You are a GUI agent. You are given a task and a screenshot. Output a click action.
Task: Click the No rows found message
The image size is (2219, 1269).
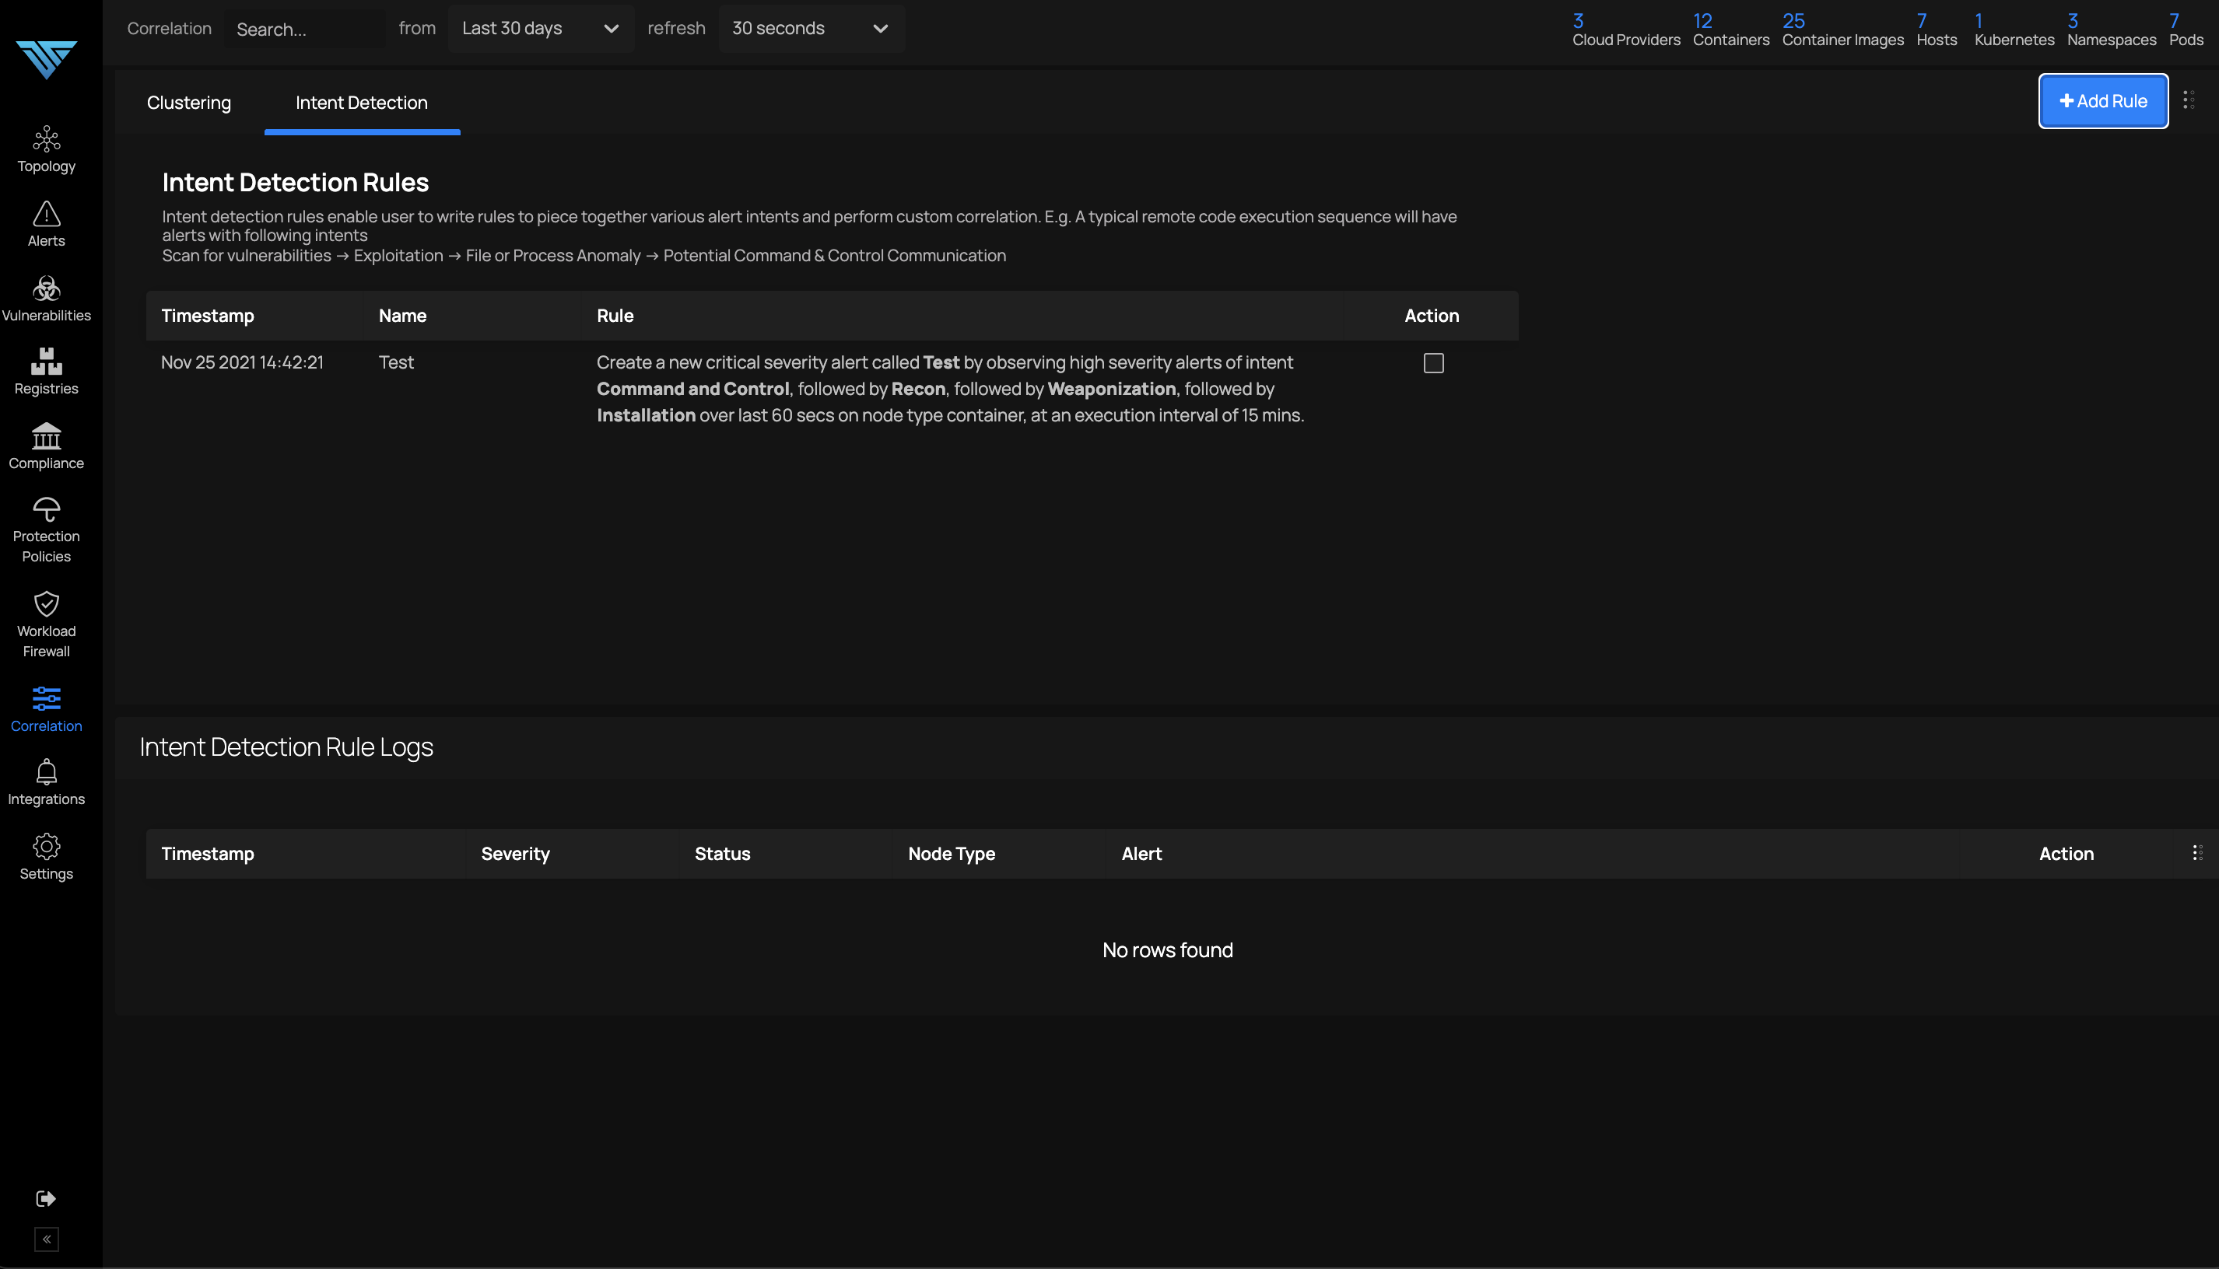click(1168, 950)
